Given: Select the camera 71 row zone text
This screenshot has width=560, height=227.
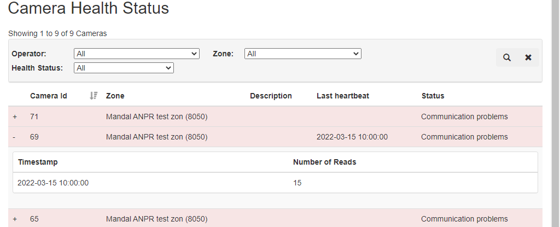Looking at the screenshot, I should pos(157,117).
